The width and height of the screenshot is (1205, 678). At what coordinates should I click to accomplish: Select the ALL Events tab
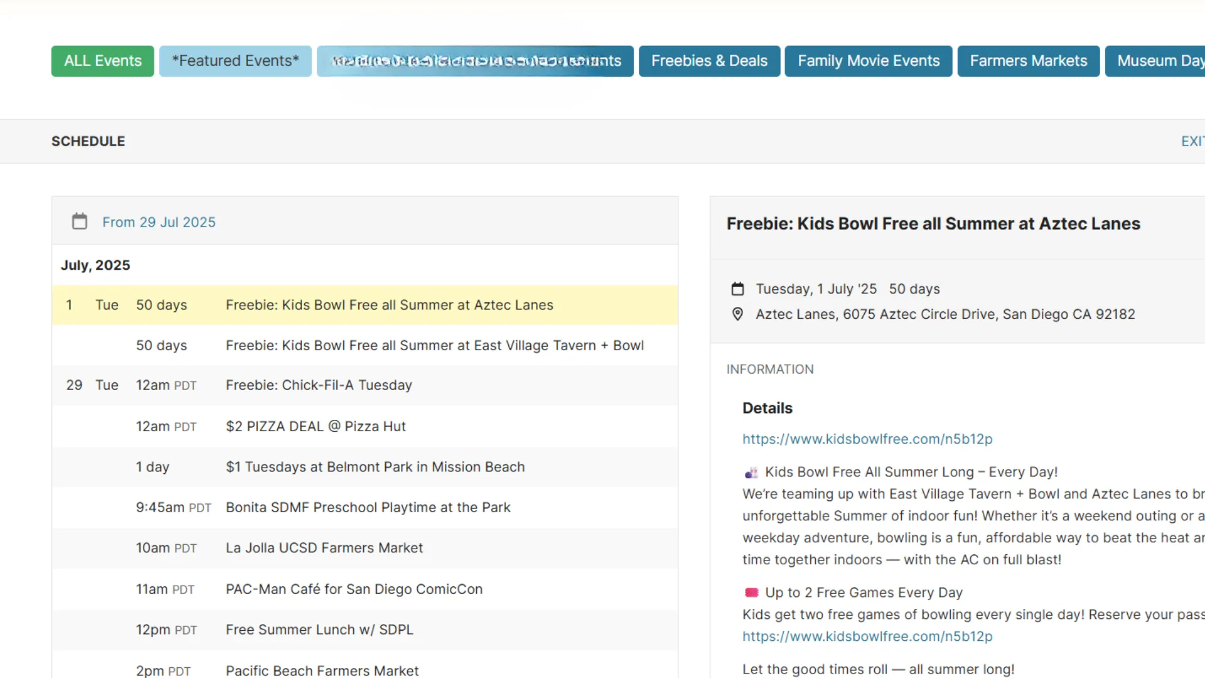pyautogui.click(x=103, y=61)
